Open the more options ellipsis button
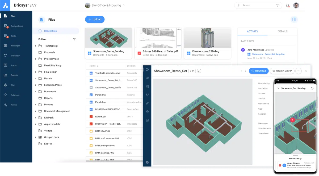319x176 pixels. 298,71
